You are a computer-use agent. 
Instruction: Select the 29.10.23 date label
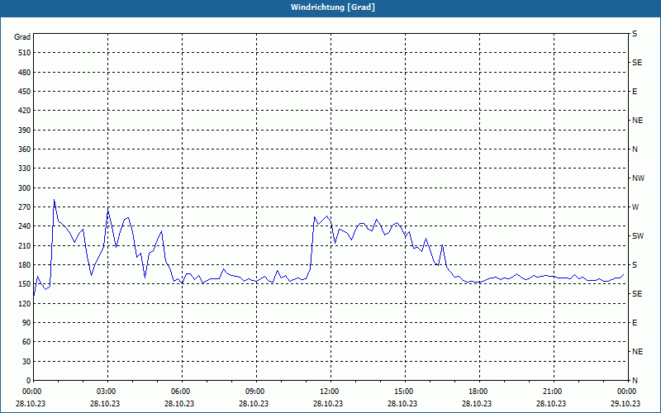pyautogui.click(x=626, y=403)
